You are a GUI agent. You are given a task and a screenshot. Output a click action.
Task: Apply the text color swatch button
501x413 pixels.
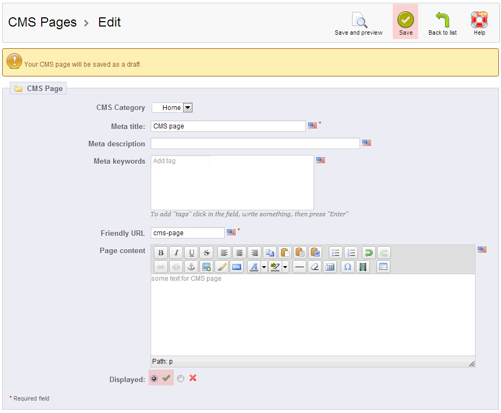(253, 267)
